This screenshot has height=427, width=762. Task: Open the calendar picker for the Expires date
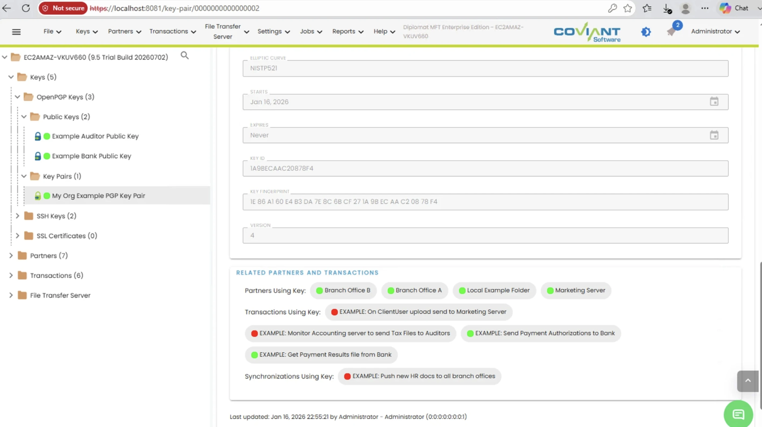(714, 135)
